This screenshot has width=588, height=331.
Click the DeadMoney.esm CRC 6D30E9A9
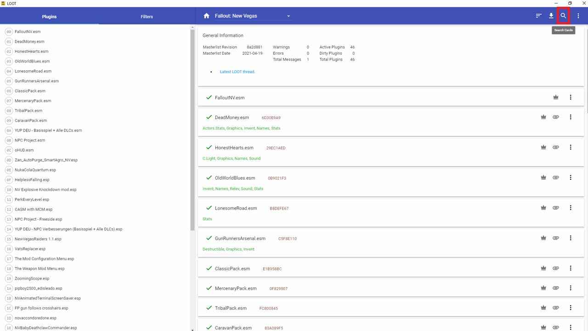click(x=271, y=118)
